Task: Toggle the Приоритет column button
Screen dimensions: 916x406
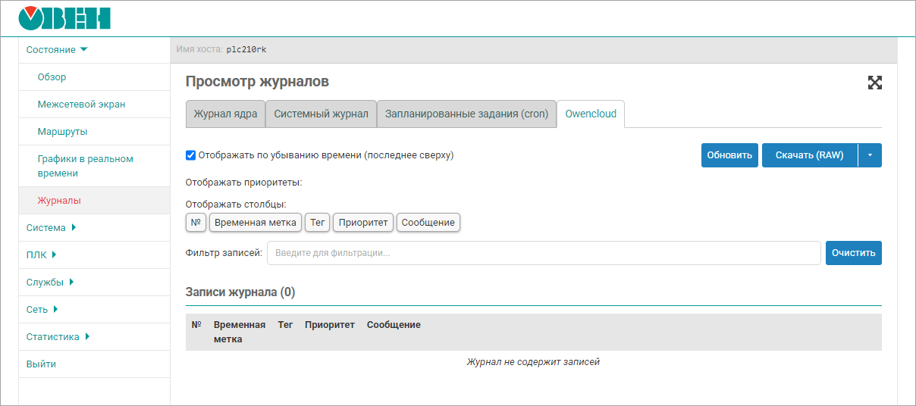Action: point(362,223)
